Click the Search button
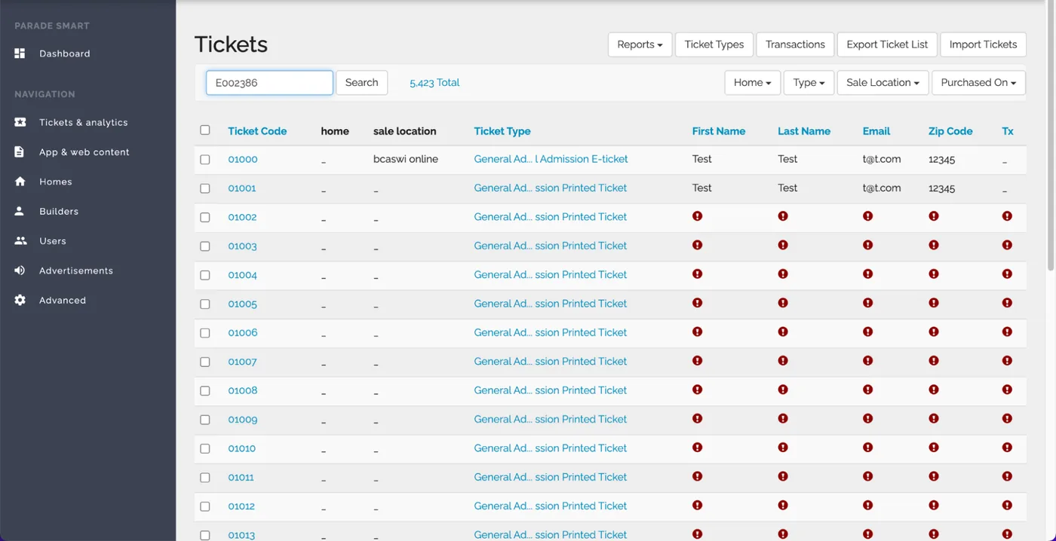The image size is (1056, 541). click(361, 83)
